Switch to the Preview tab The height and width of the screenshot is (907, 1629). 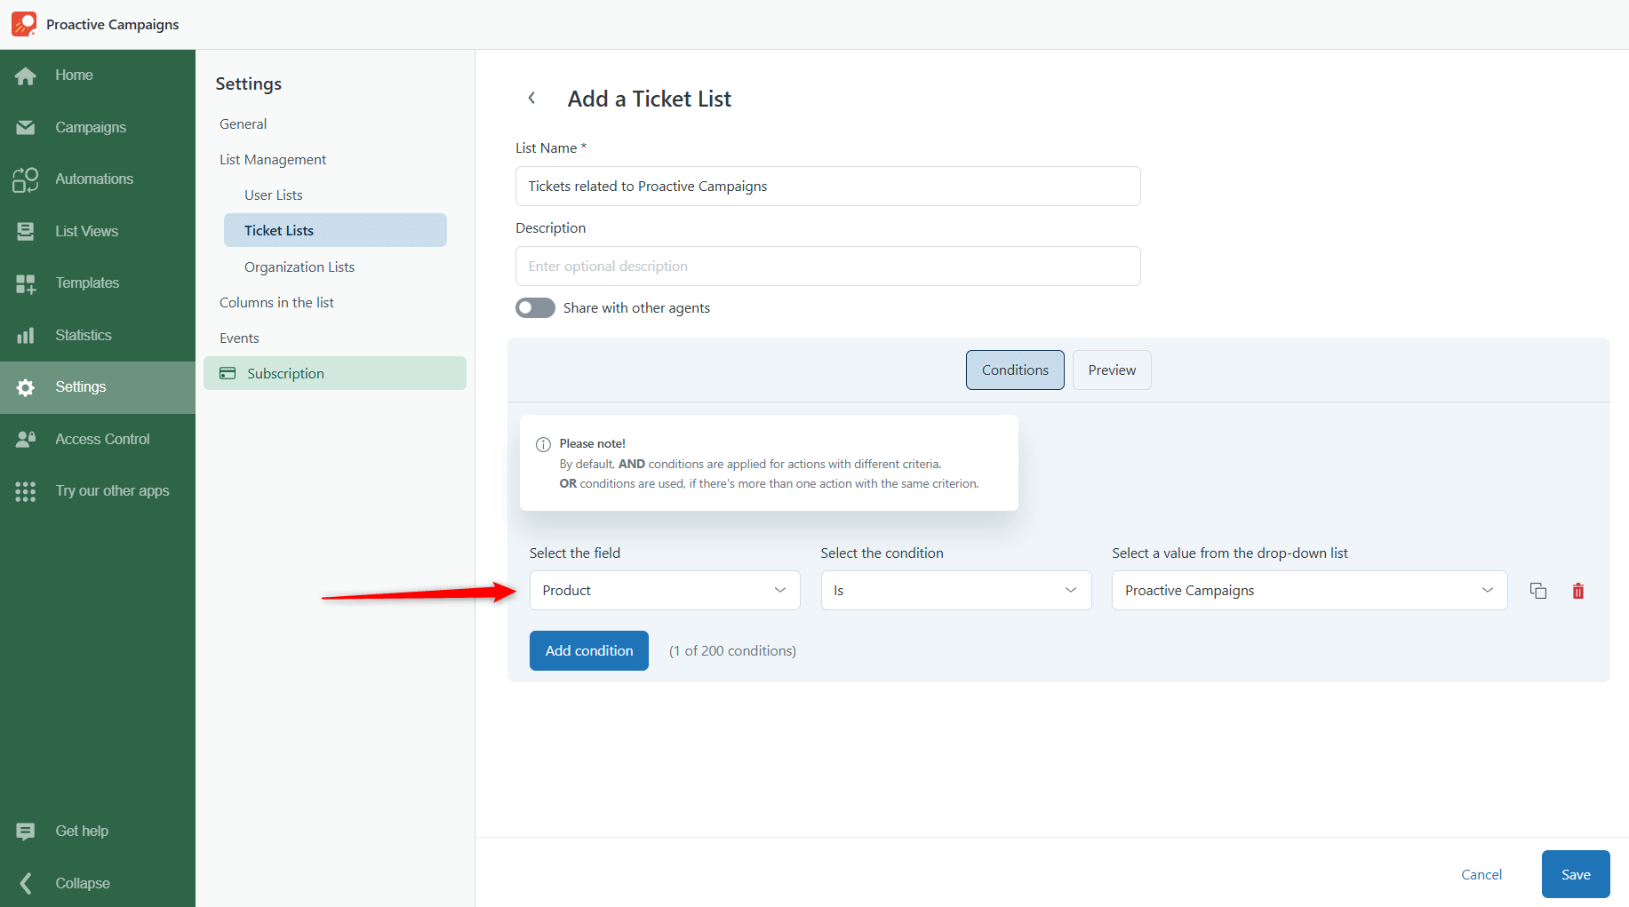tap(1111, 370)
